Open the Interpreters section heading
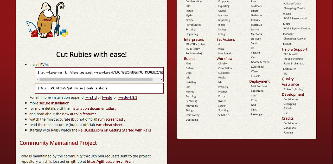The width and height of the screenshot is (333, 164). (194, 40)
